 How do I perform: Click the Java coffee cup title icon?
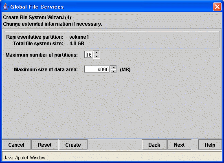tap(5, 7)
